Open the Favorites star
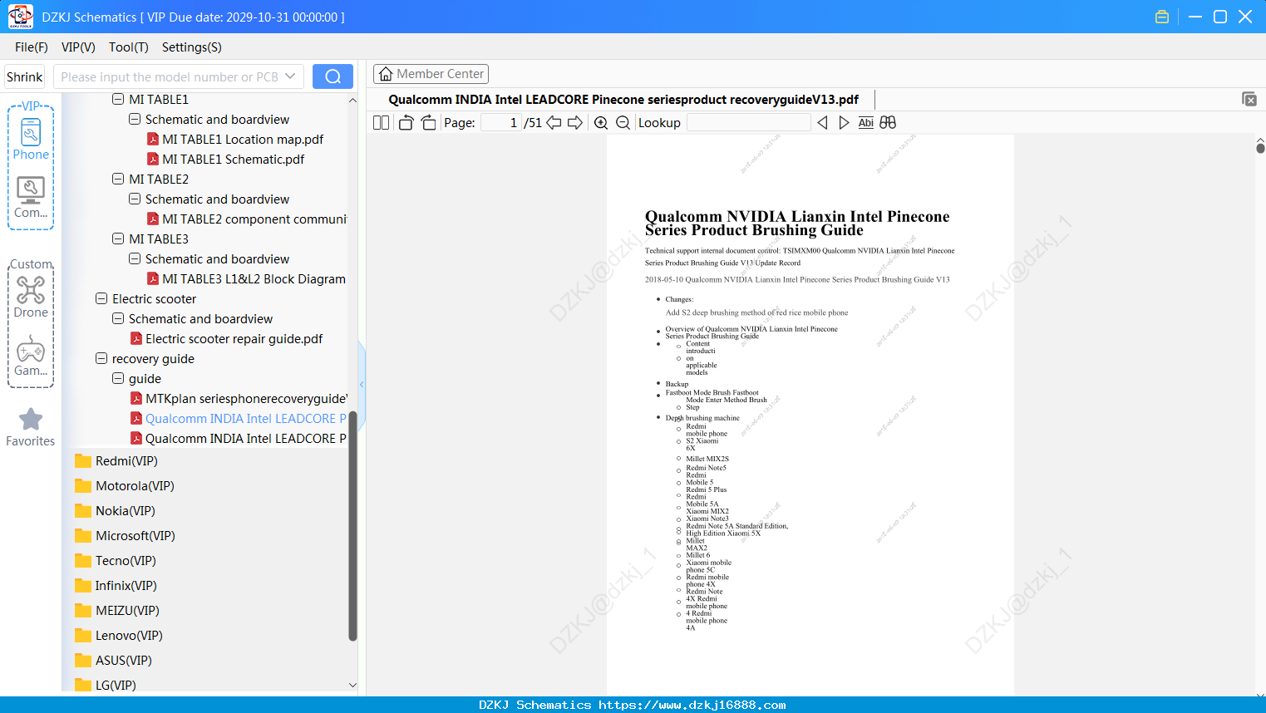1266x713 pixels. click(31, 427)
